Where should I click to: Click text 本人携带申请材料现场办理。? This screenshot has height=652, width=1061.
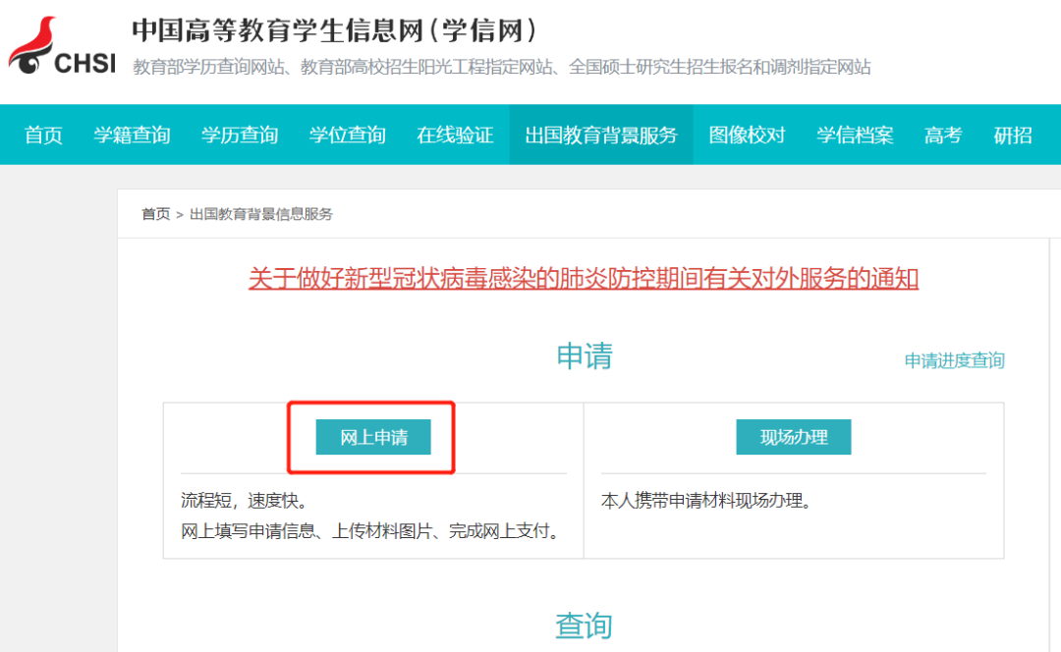708,501
